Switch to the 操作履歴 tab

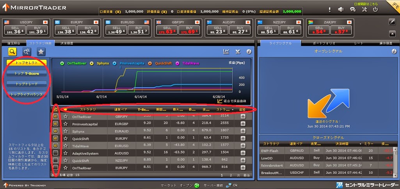tap(386, 43)
